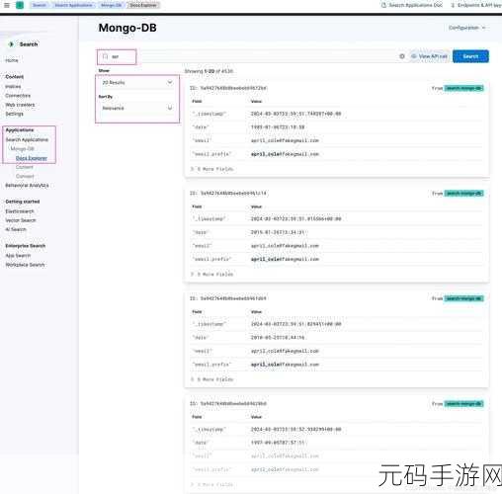Expand more fields in the second result card
Screen dimensions: 502x494
[x=211, y=274]
